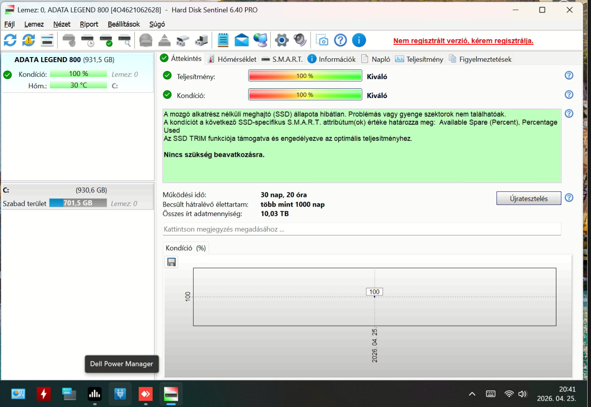Click the floppy disk save chart icon
Image resolution: width=591 pixels, height=407 pixels.
171,262
